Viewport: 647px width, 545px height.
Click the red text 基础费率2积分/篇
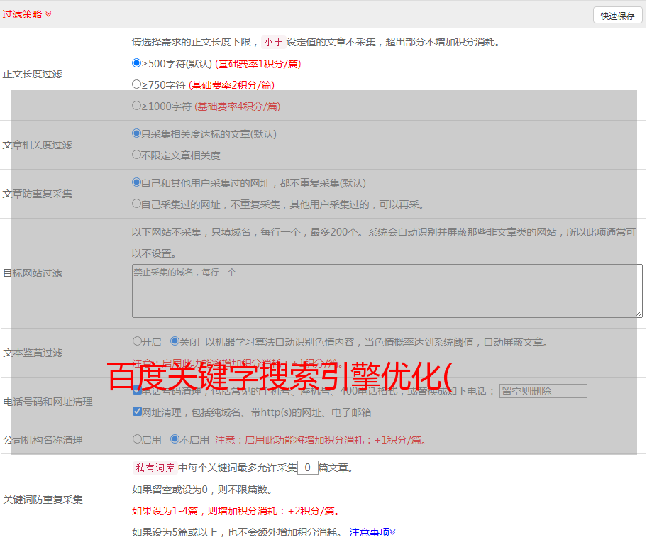click(x=232, y=85)
